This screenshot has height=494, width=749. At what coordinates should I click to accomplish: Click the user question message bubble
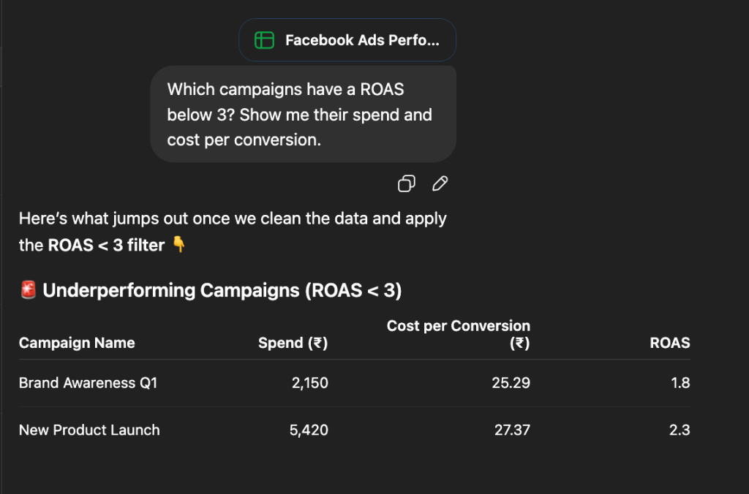pyautogui.click(x=303, y=114)
